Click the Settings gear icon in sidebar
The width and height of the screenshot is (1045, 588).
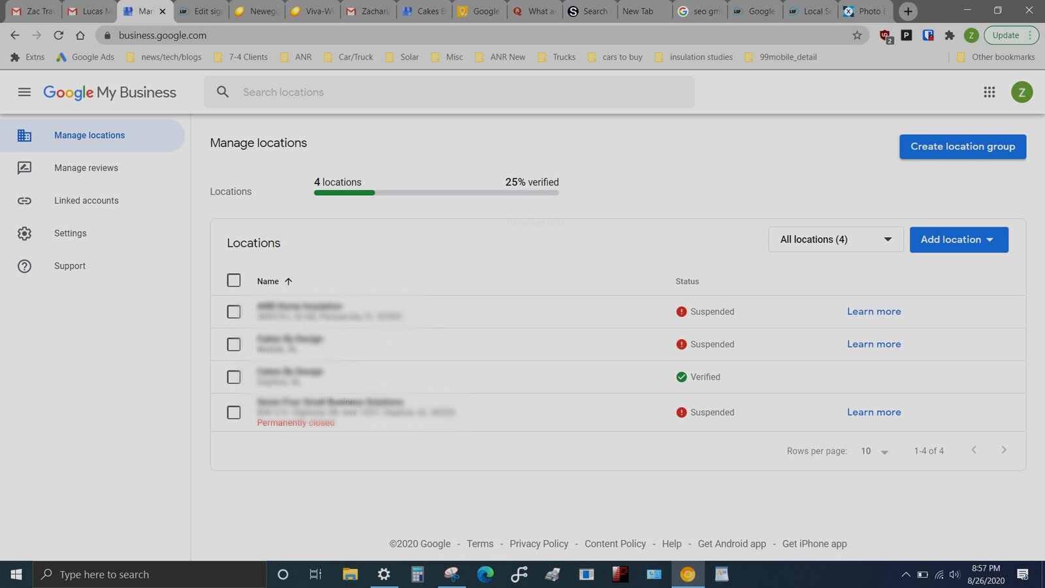click(24, 233)
